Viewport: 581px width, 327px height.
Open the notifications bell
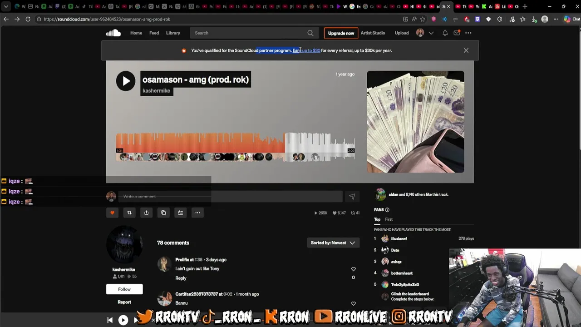pos(445,33)
